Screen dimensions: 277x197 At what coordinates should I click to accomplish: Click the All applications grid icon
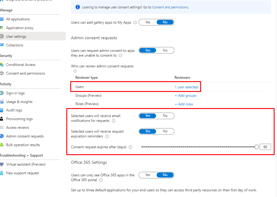[2, 19]
